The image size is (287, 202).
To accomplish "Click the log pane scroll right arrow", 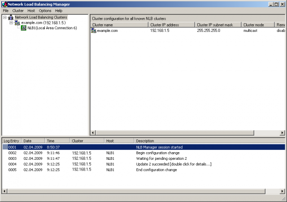I will coord(283,191).
